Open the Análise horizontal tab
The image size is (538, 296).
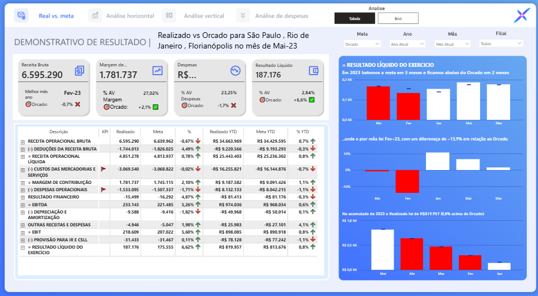click(130, 16)
